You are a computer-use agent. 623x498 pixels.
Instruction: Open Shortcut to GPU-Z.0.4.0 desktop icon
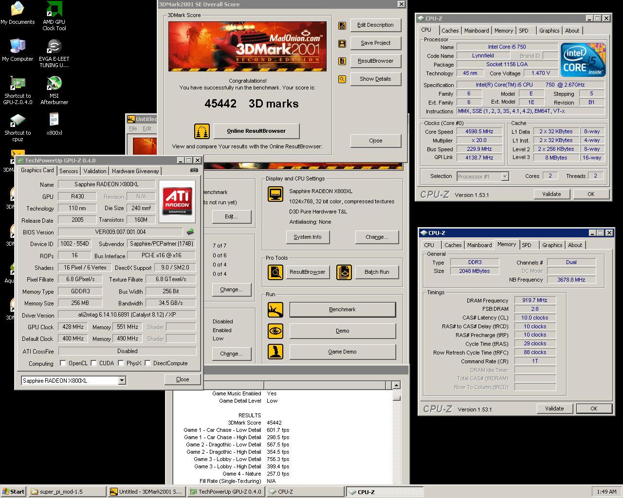(18, 90)
